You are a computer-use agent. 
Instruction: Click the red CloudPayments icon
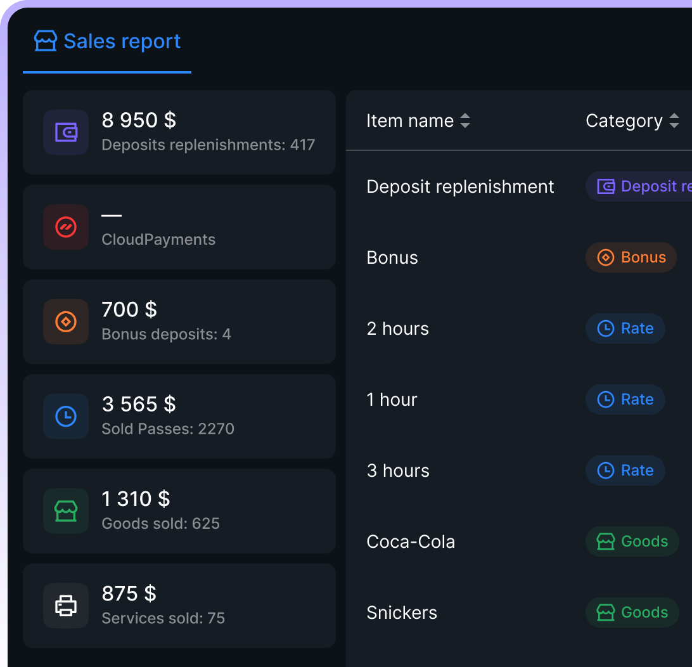click(66, 227)
